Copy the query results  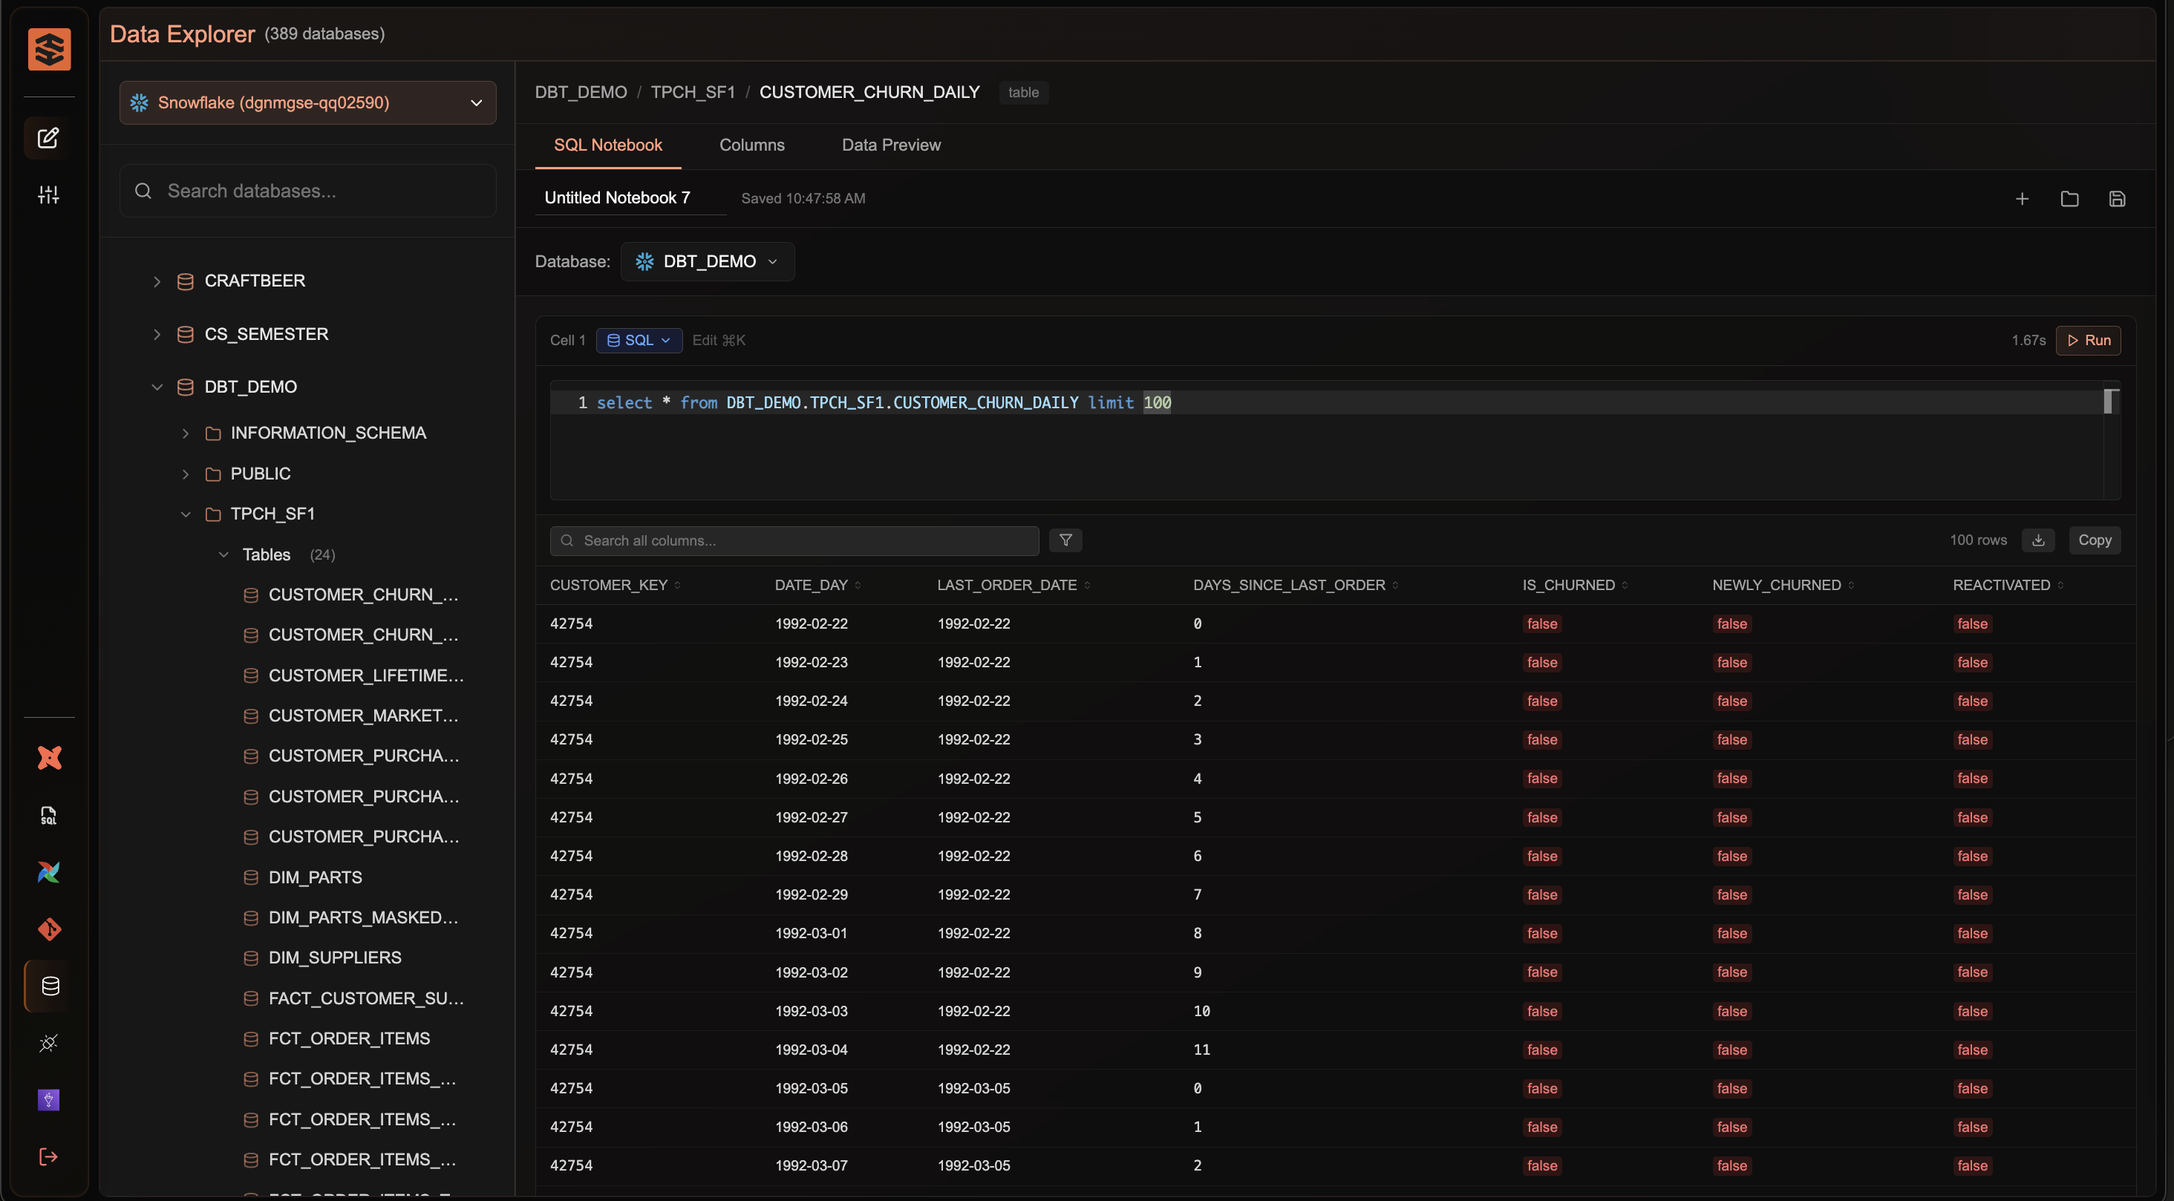click(2094, 540)
